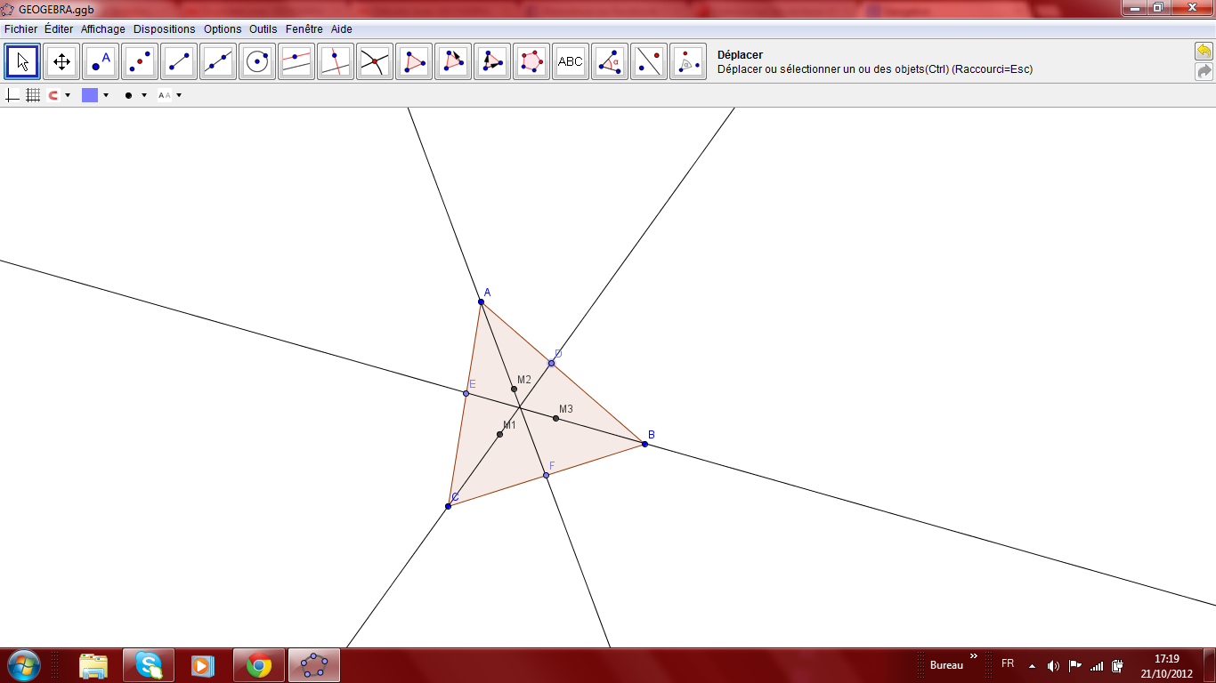Click point M1 inside the triangle
This screenshot has height=683, width=1216.
point(499,434)
